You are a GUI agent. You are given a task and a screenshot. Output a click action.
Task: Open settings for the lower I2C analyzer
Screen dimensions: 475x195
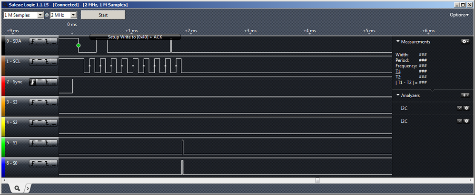click(x=466, y=121)
